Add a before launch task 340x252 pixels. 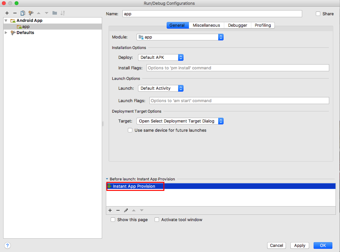click(x=110, y=210)
